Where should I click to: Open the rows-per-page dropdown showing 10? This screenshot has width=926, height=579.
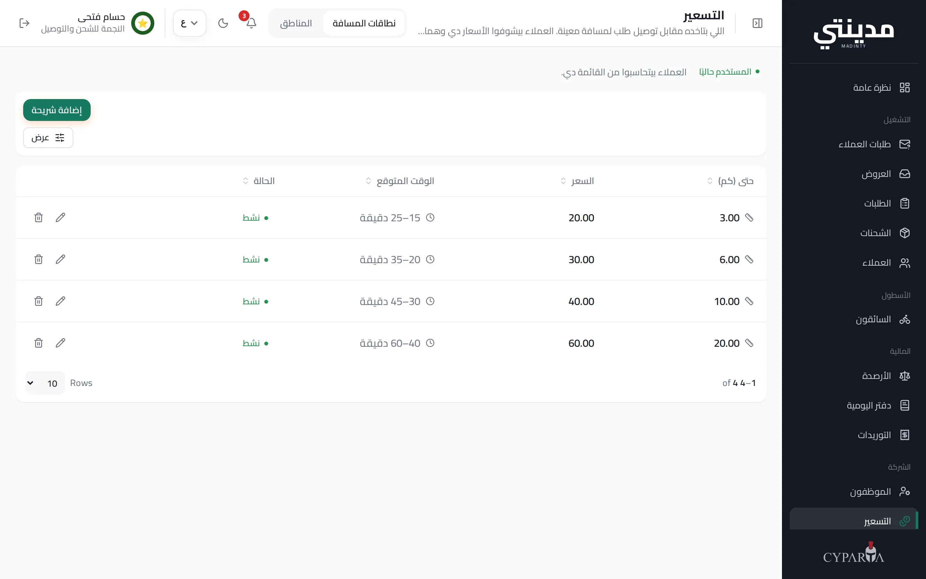(45, 383)
